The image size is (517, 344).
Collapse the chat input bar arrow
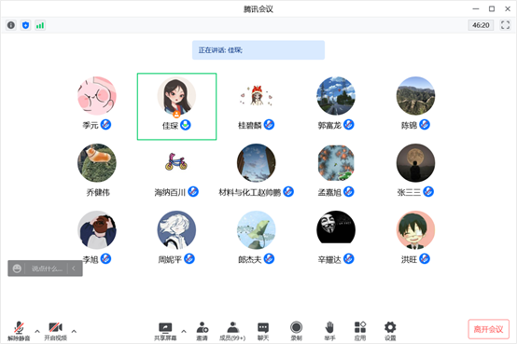pyautogui.click(x=74, y=268)
